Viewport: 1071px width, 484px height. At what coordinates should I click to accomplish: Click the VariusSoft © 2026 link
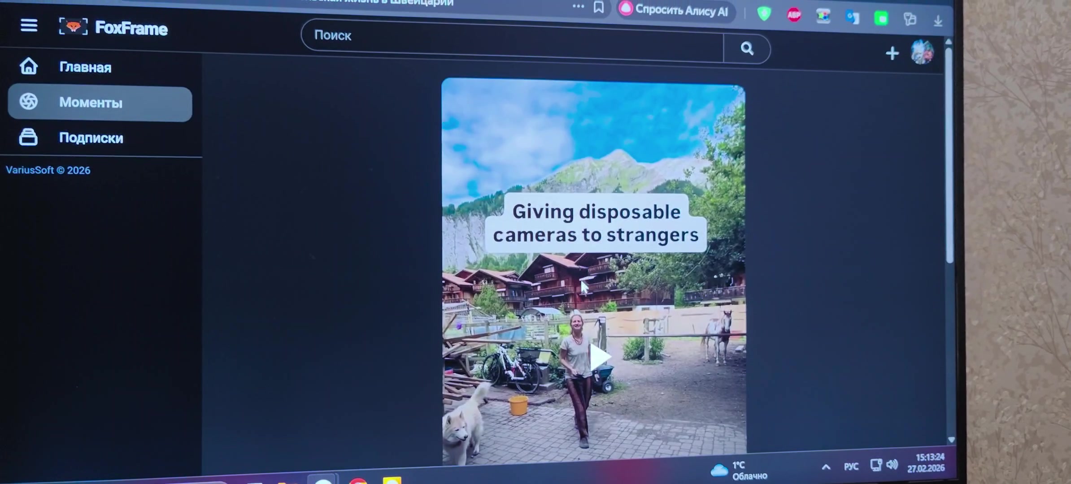point(48,170)
